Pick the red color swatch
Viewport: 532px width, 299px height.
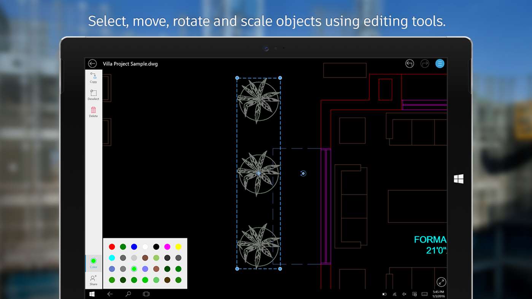(112, 247)
